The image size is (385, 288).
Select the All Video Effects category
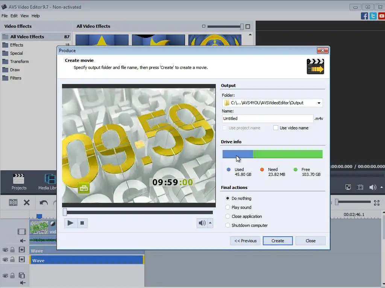tap(36, 37)
